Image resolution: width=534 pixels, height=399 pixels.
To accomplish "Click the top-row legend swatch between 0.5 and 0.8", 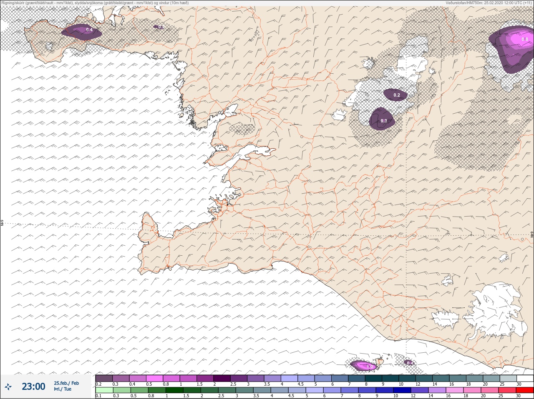I will click(154, 378).
